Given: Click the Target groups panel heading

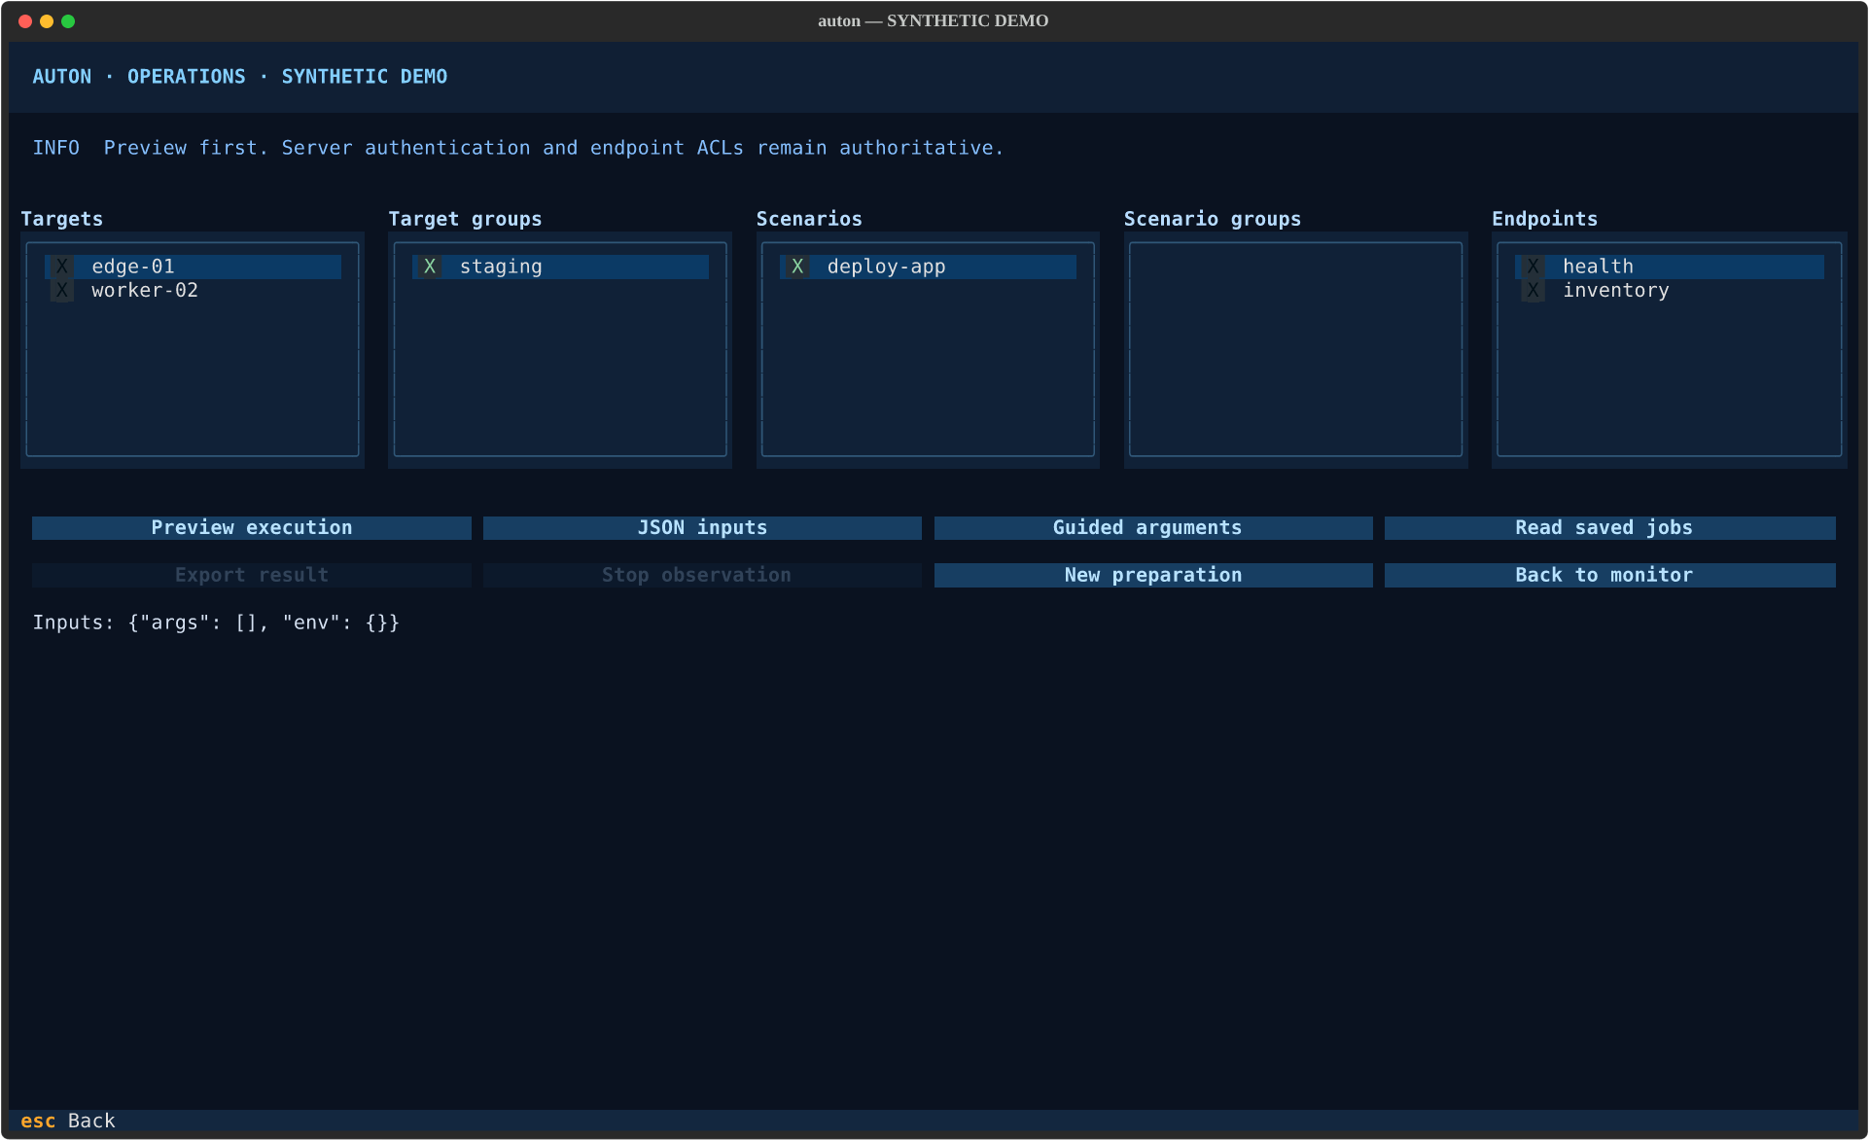Looking at the screenshot, I should pos(465,219).
